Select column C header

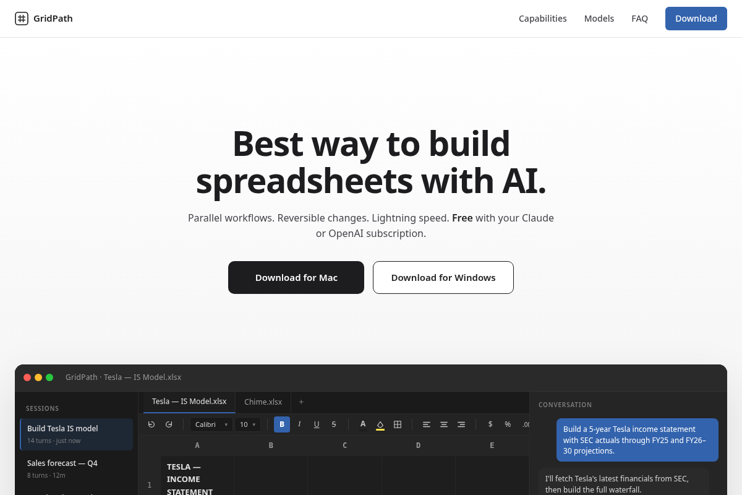pos(344,445)
